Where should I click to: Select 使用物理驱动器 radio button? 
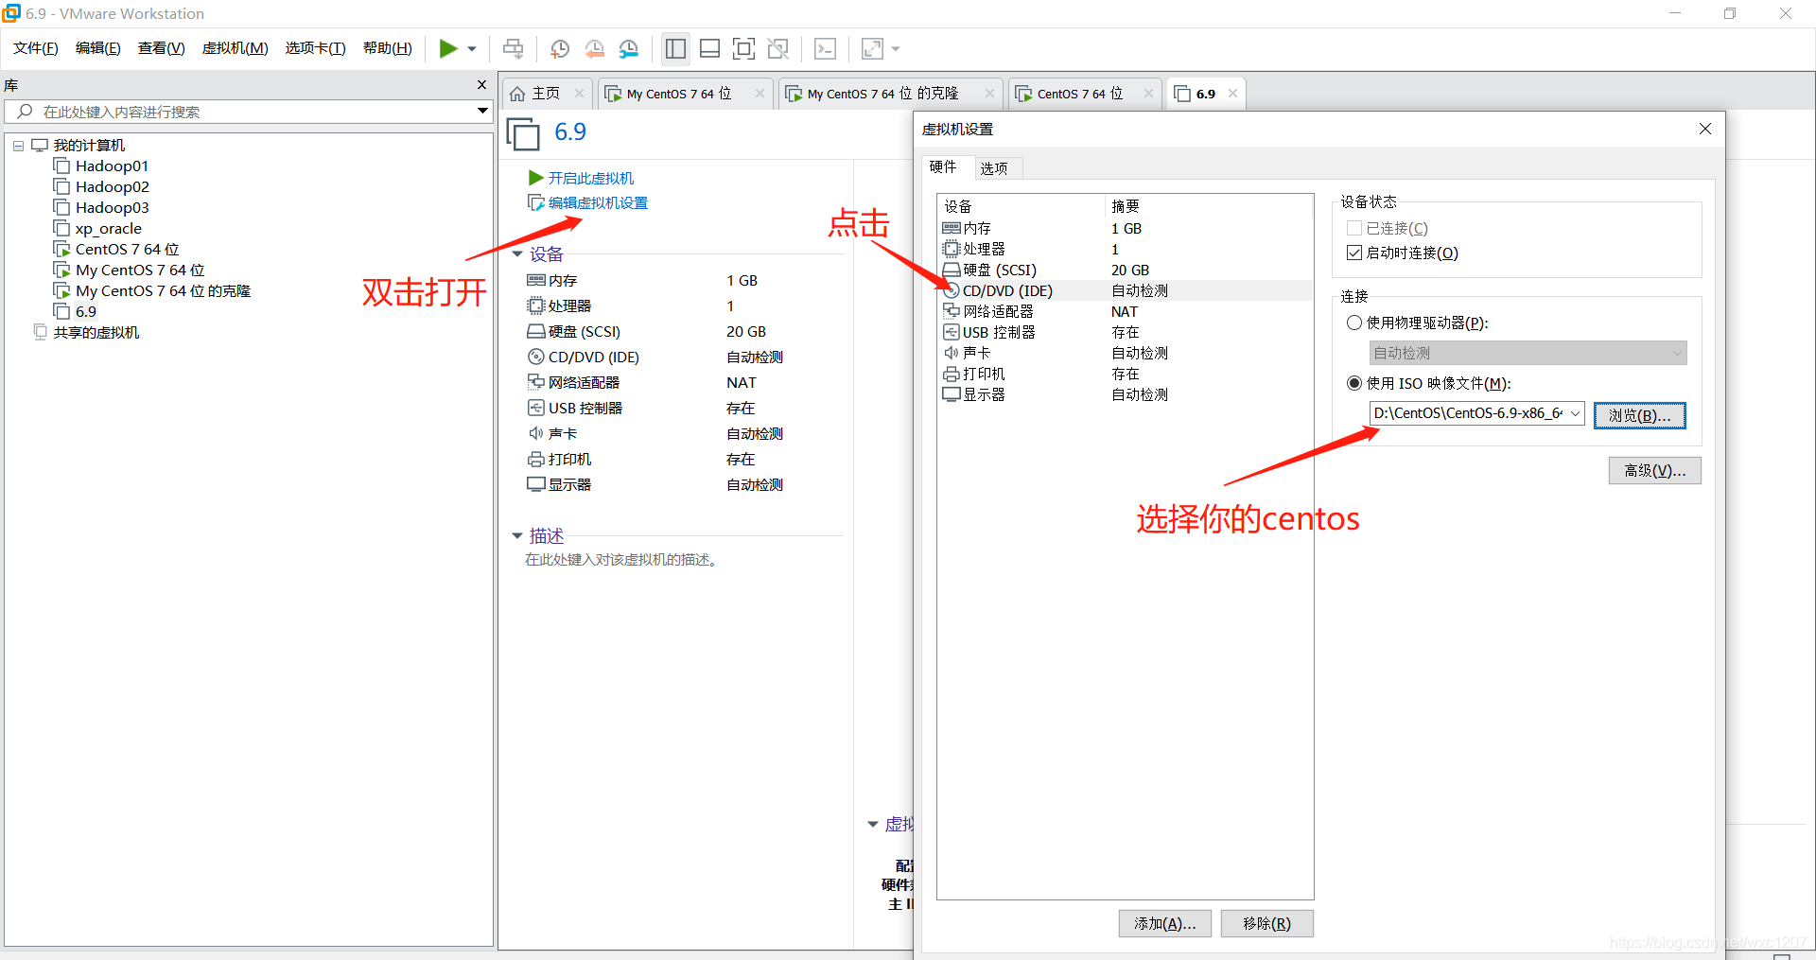tap(1354, 323)
